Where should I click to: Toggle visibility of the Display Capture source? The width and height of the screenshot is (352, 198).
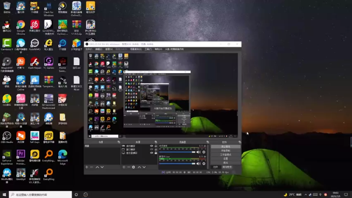tap(152, 153)
